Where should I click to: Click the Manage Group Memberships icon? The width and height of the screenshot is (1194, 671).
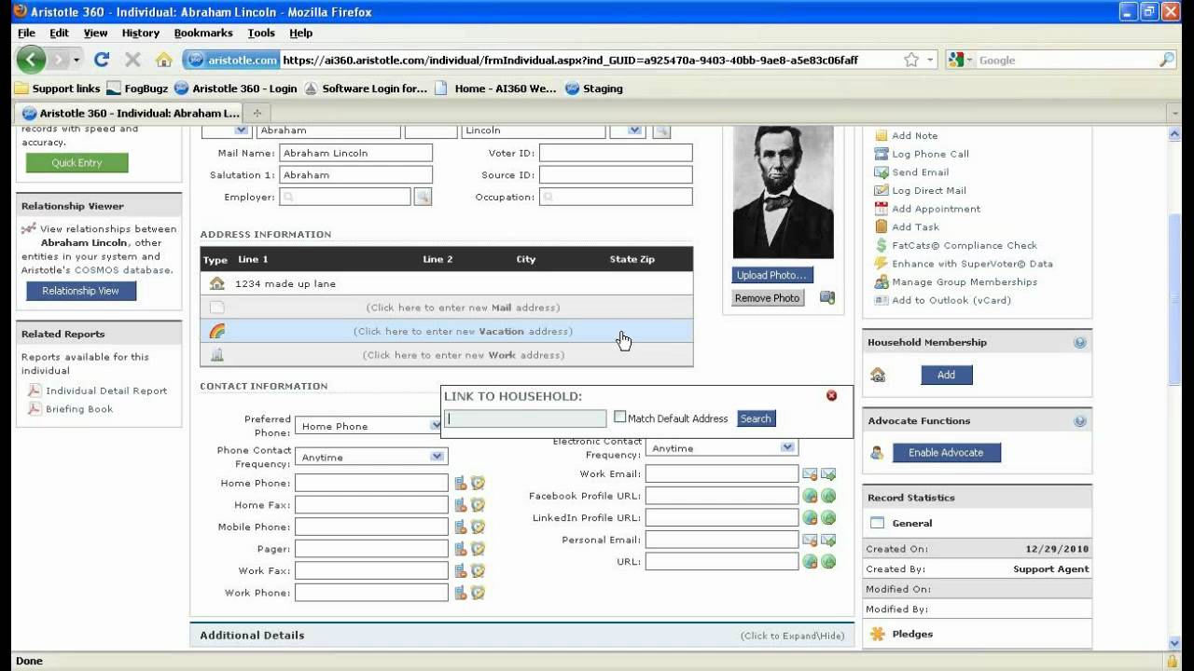pos(881,281)
